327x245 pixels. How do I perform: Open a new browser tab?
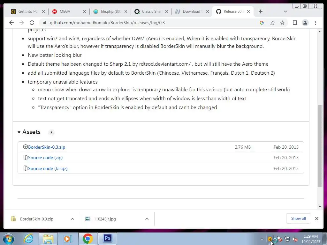pyautogui.click(x=261, y=11)
